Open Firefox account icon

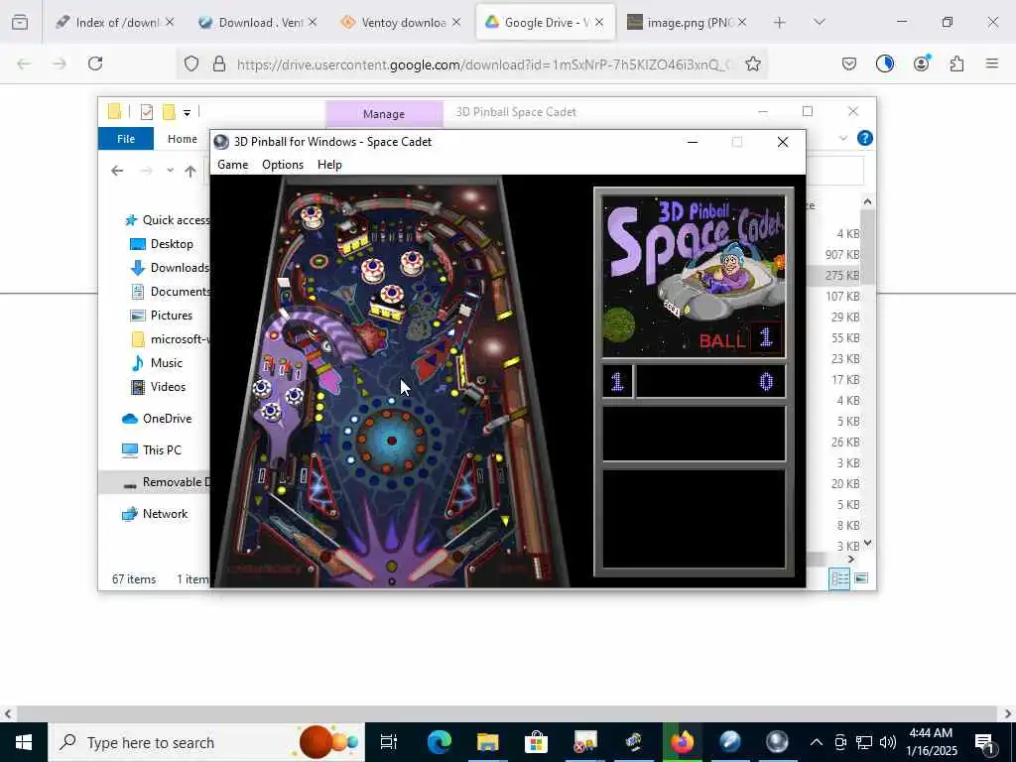(x=922, y=63)
